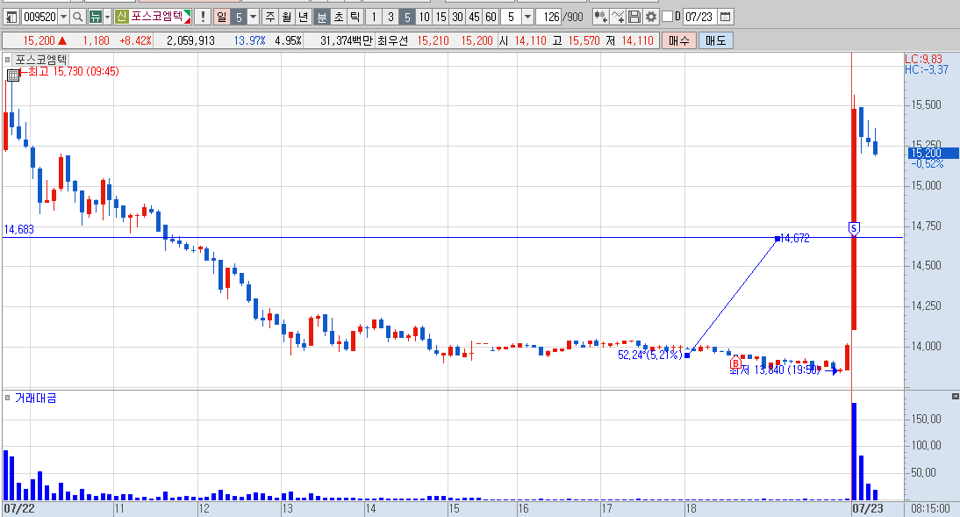Click the square marker beside 거래대금 label
Viewport: 960px width, 517px height.
point(7,399)
